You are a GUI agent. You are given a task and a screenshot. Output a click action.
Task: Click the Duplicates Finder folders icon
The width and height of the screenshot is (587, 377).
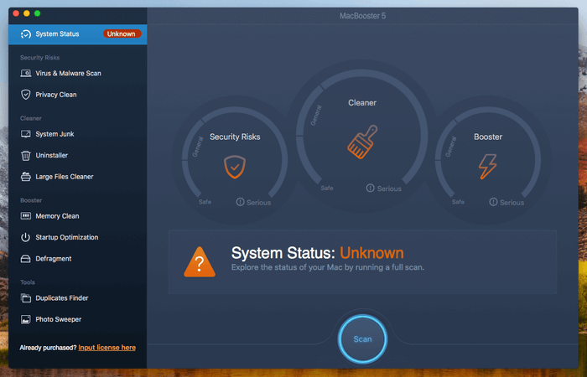tap(25, 298)
